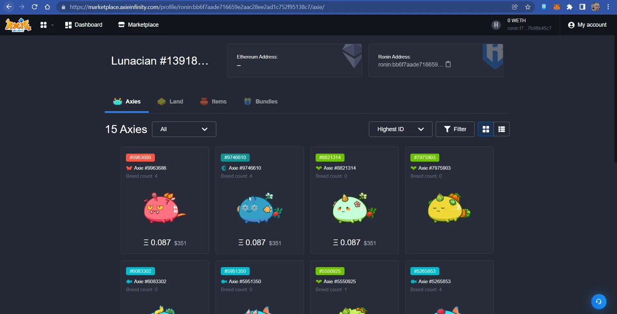Open My account menu
Viewport: 617px width, 314px height.
pos(587,25)
